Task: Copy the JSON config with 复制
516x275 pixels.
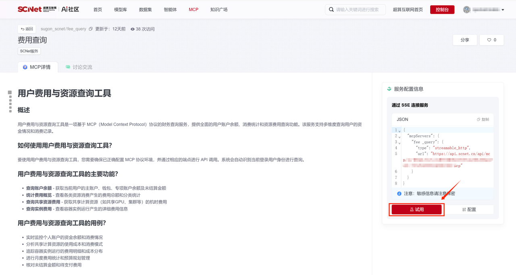Action: click(483, 120)
